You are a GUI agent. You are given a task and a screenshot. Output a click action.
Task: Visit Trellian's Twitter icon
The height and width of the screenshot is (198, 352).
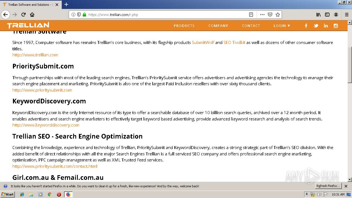[x=316, y=26]
